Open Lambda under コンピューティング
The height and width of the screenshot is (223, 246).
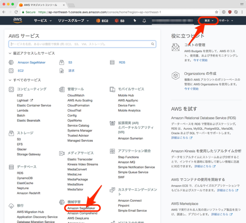[x=23, y=111]
